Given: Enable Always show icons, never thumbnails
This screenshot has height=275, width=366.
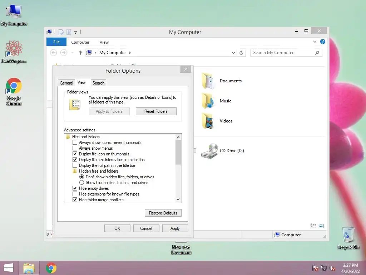Looking at the screenshot, I should click(75, 143).
